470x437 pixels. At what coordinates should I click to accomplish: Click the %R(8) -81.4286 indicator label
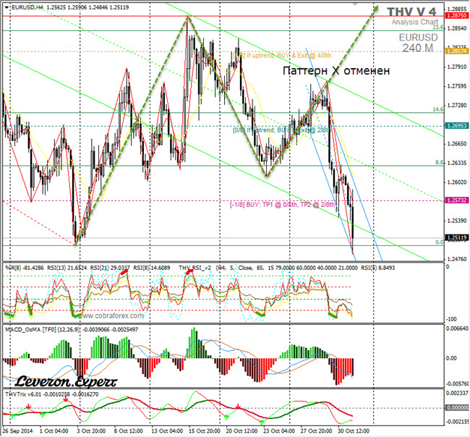point(25,268)
